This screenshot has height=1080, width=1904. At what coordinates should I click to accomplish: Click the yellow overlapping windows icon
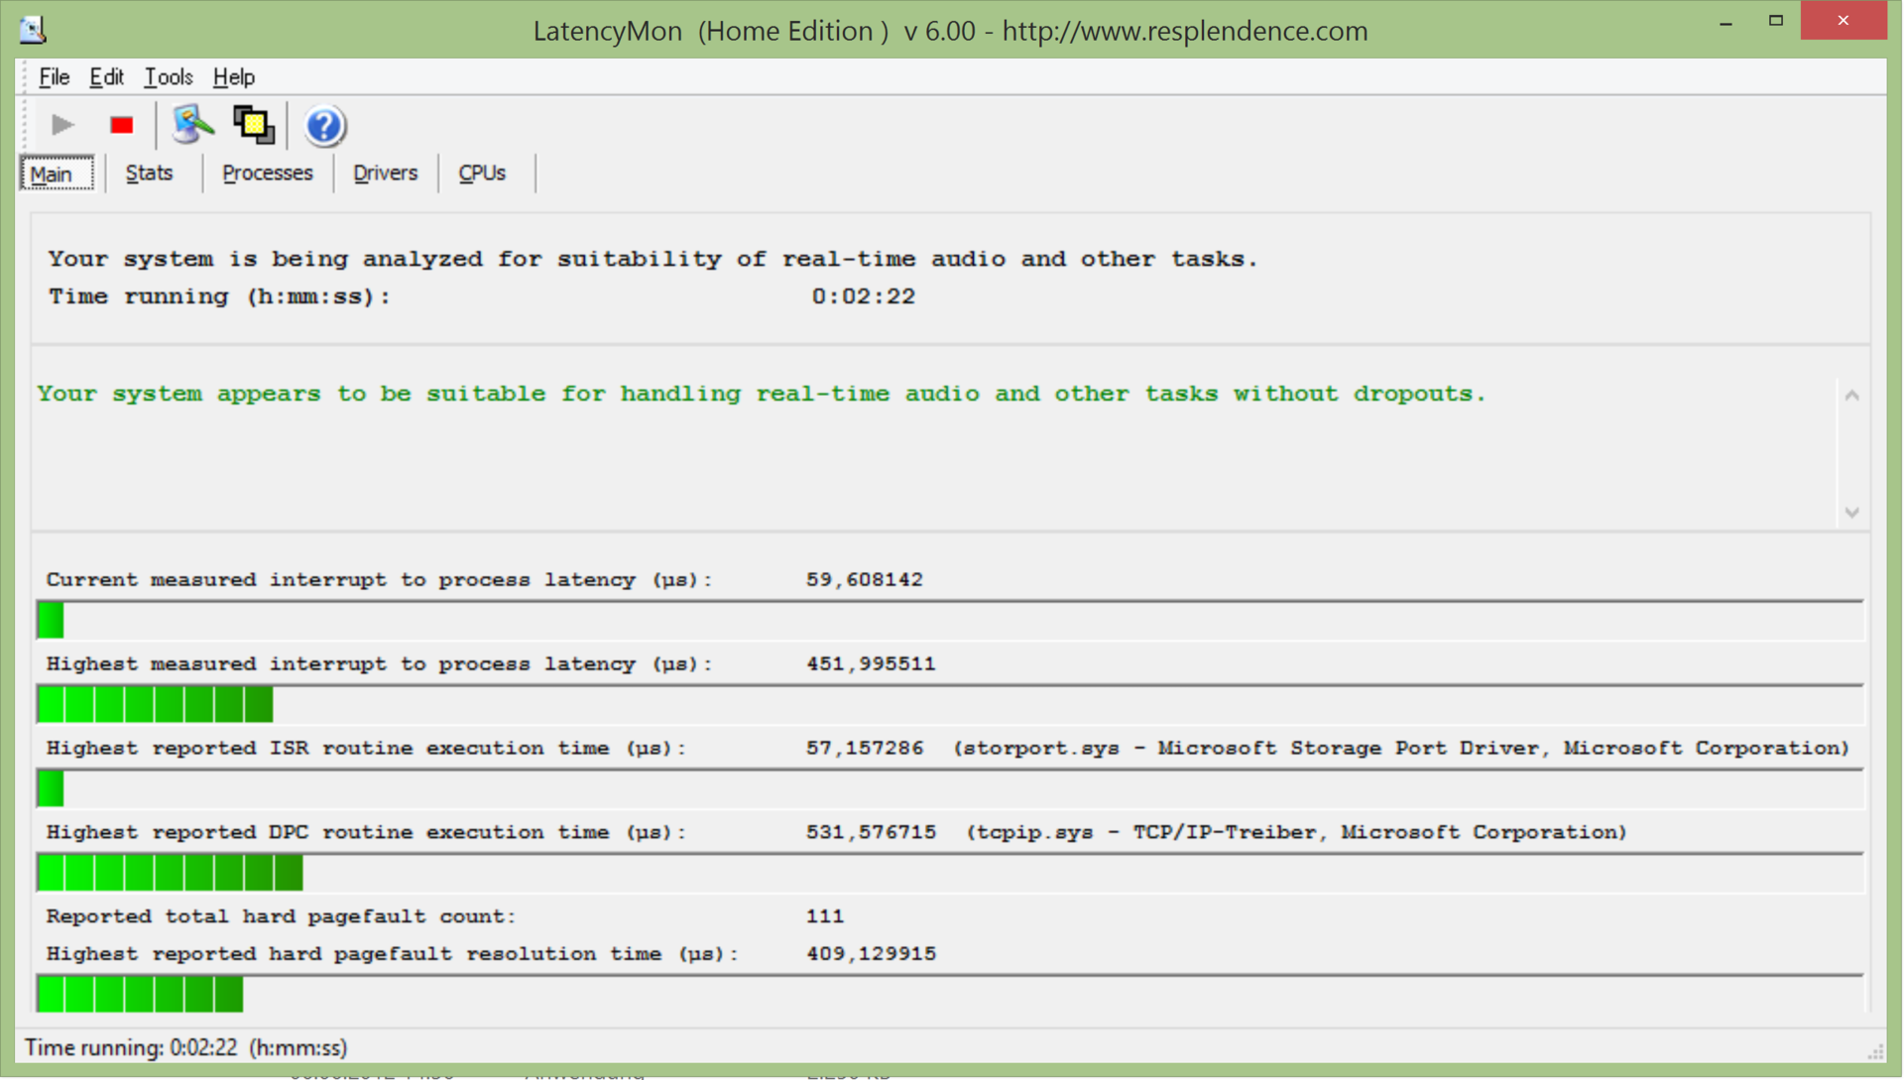click(x=254, y=126)
